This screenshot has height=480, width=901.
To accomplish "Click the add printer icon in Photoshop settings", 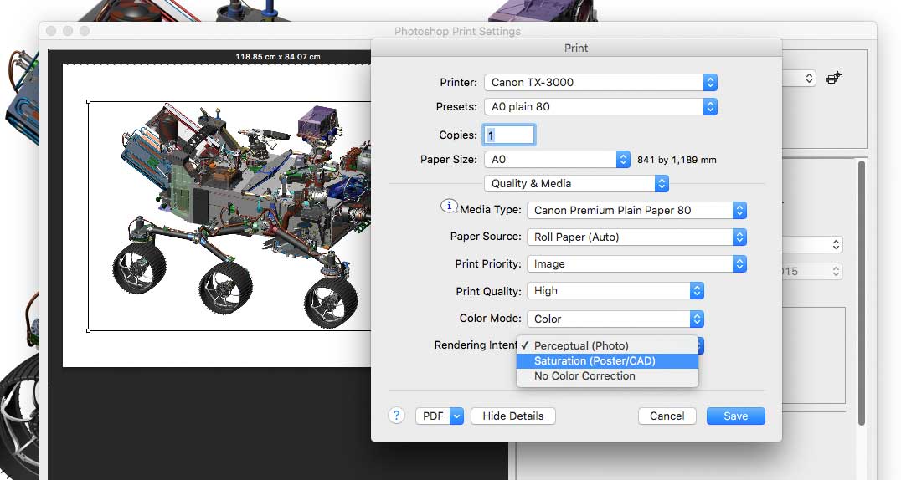I will [834, 78].
